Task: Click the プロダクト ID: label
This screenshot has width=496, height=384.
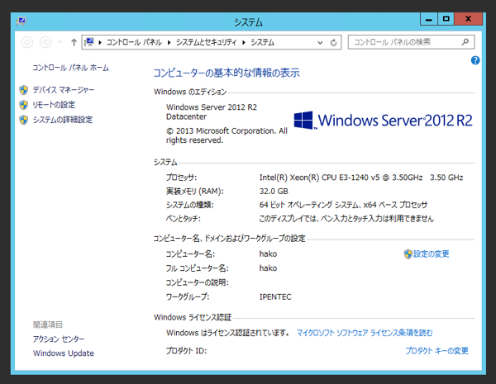Action: point(186,351)
